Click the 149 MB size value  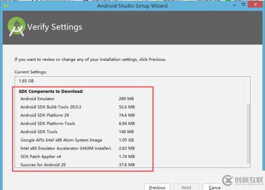(126, 132)
